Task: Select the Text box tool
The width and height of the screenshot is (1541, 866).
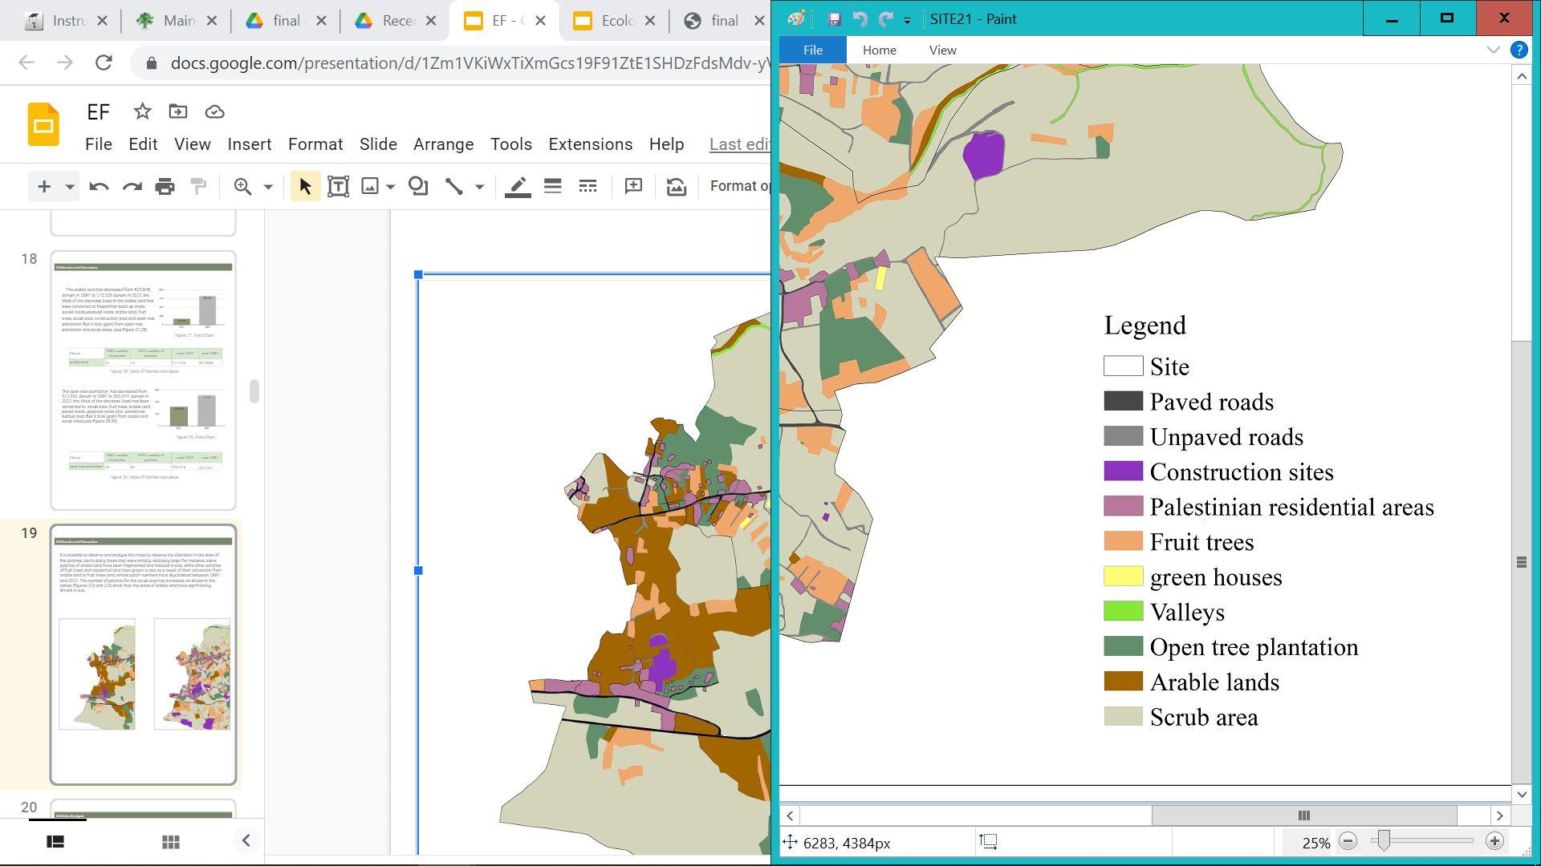Action: pos(338,187)
